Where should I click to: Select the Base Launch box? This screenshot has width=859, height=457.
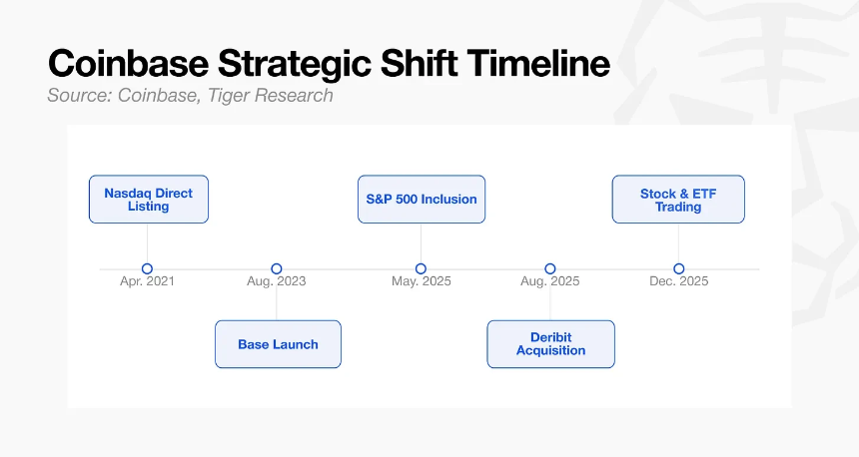pyautogui.click(x=278, y=344)
